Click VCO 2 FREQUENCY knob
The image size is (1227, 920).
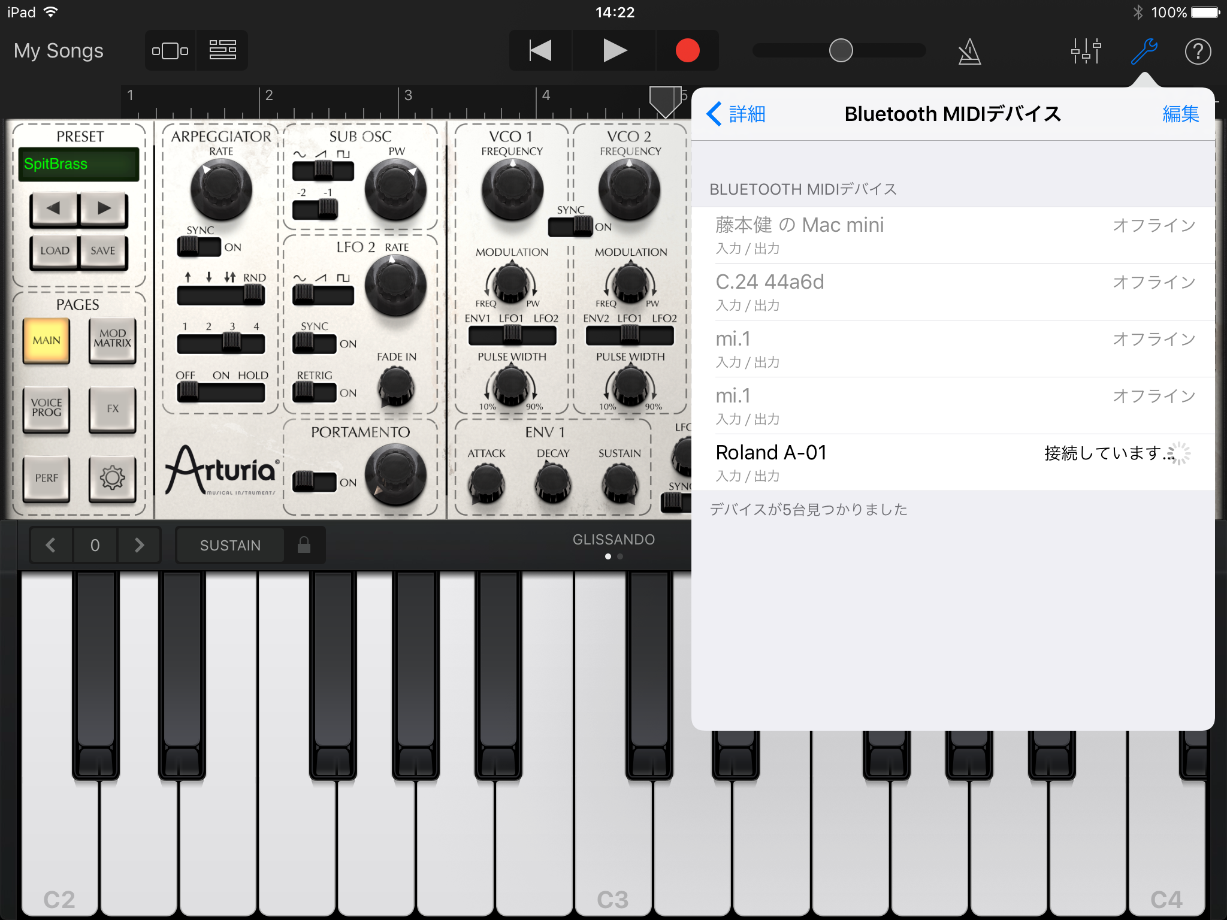tap(630, 190)
